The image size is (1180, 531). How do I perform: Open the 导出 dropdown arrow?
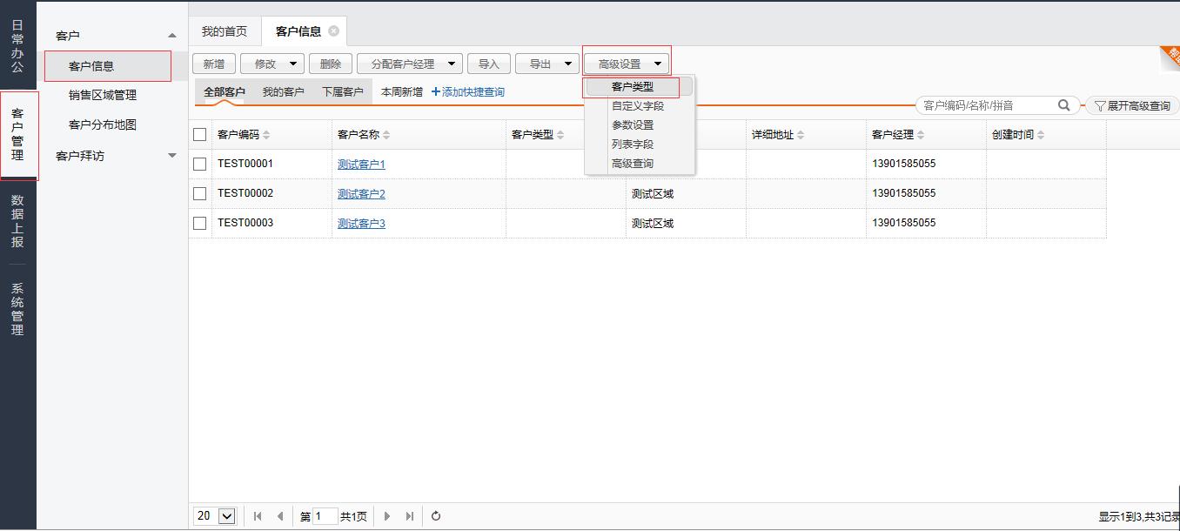(x=568, y=64)
